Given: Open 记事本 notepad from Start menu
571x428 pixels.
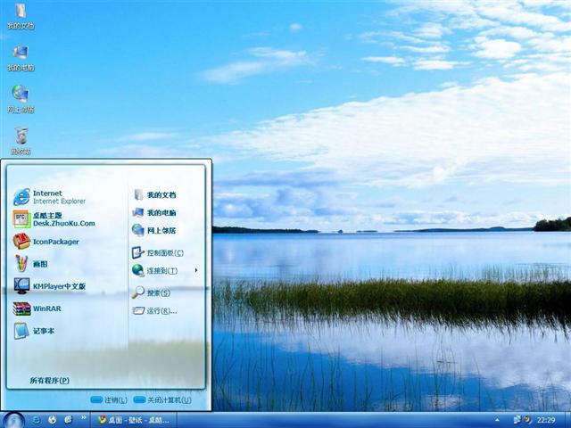Looking at the screenshot, I should coord(34,331).
